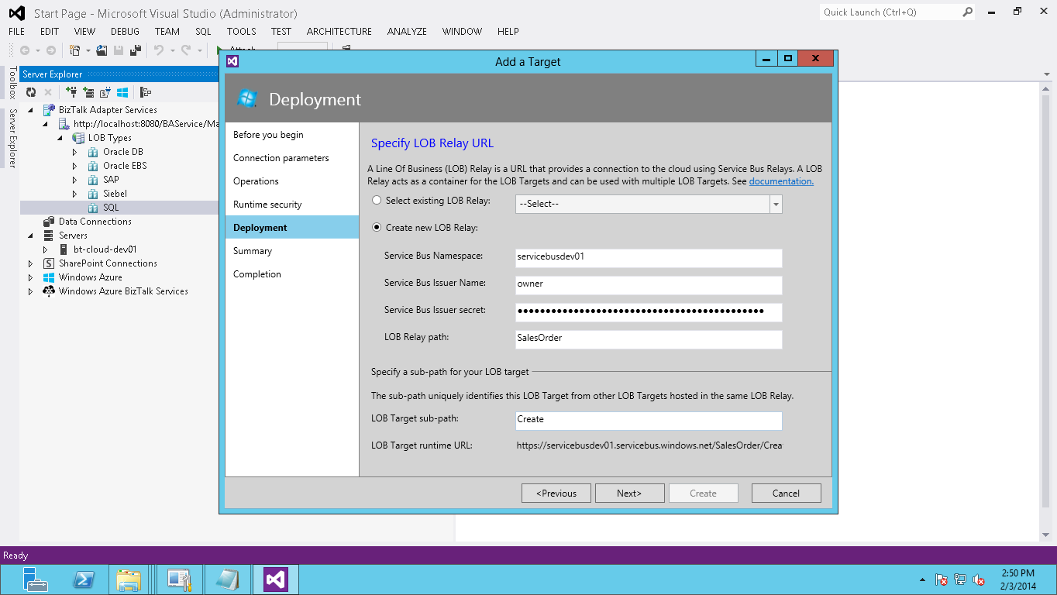
Task: Click the LOB Target sub-path field
Action: (649, 420)
